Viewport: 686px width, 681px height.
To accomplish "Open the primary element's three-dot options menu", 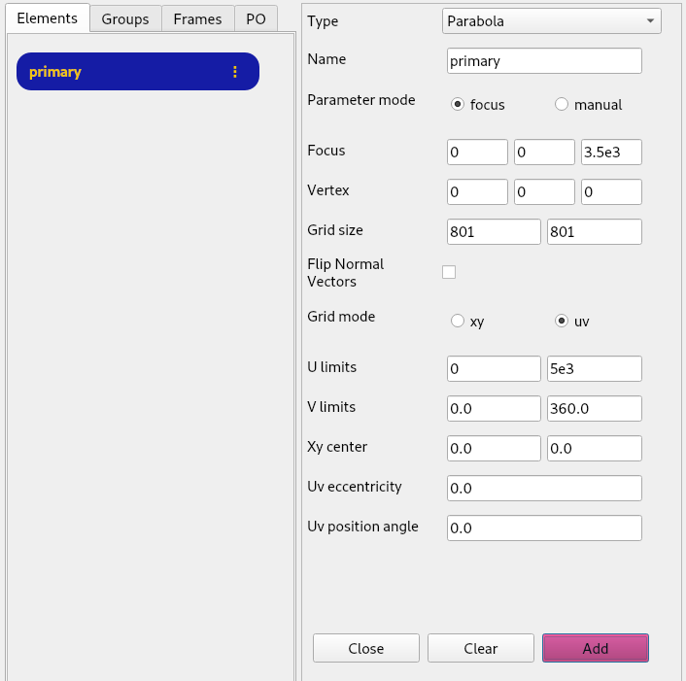I will 235,72.
